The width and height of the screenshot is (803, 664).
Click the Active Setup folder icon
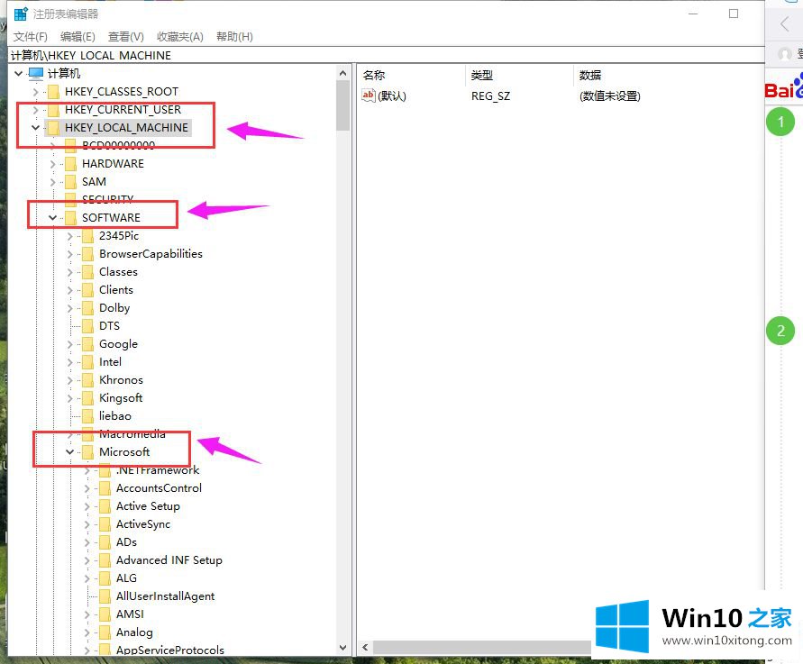105,506
